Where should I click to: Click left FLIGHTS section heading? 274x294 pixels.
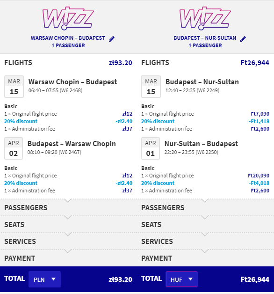[18, 63]
